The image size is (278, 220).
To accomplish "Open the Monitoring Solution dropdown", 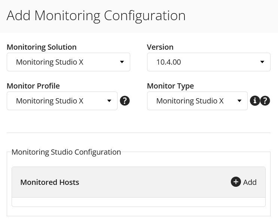I will (x=68, y=62).
